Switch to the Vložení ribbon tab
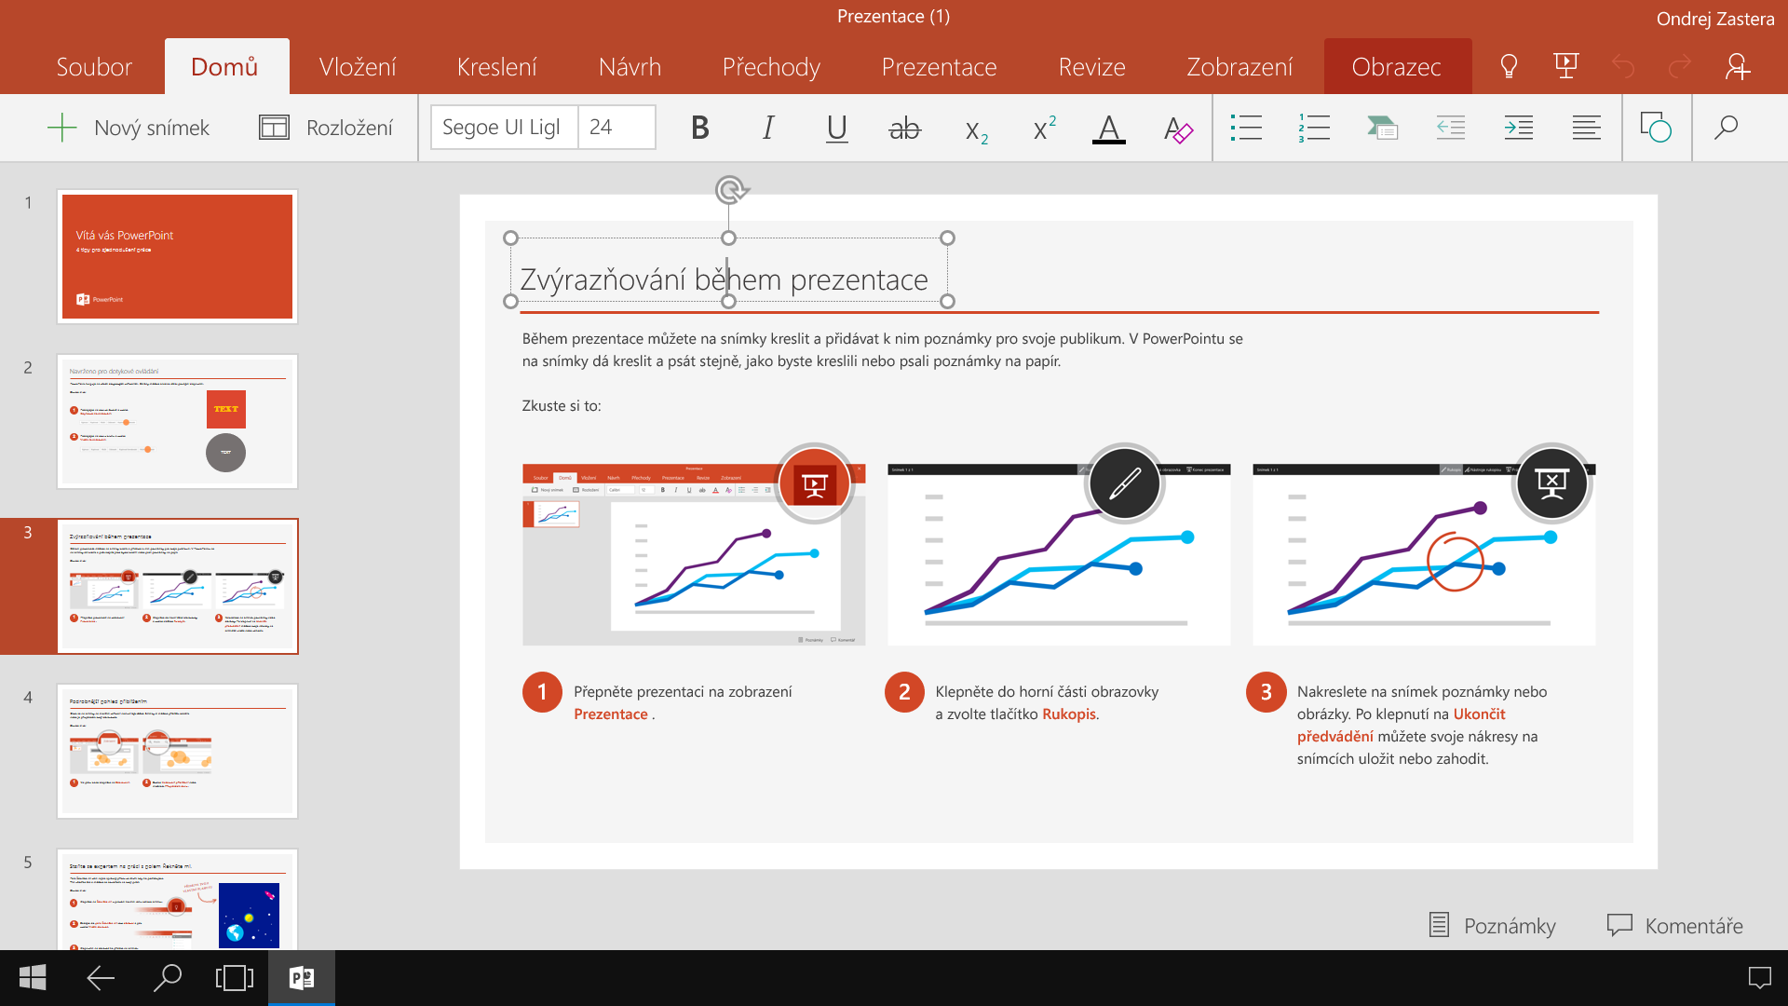This screenshot has height=1006, width=1788. click(358, 65)
